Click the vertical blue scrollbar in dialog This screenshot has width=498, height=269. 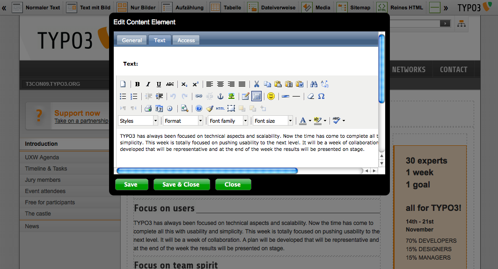pyautogui.click(x=381, y=68)
